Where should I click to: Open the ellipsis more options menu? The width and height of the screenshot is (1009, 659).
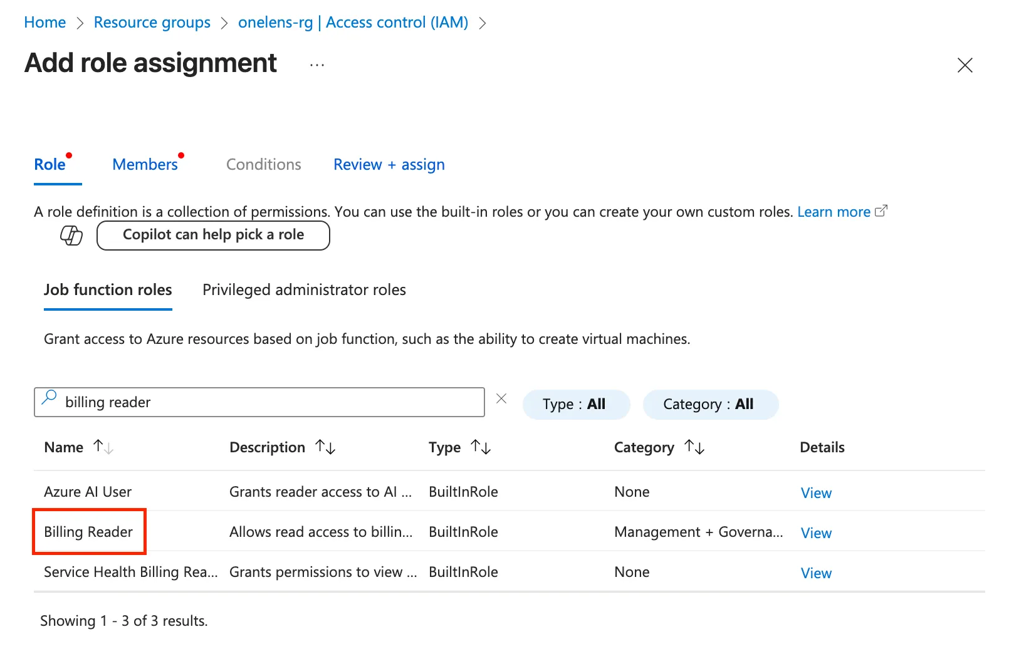(317, 65)
